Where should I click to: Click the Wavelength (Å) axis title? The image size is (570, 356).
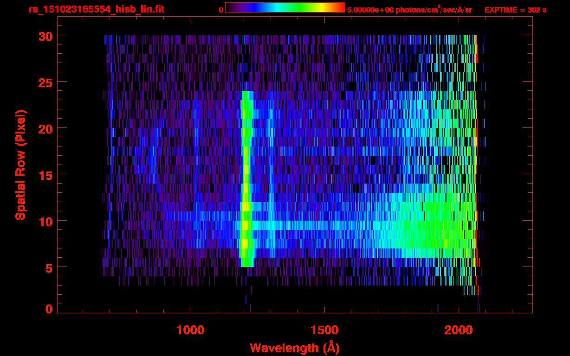click(295, 347)
